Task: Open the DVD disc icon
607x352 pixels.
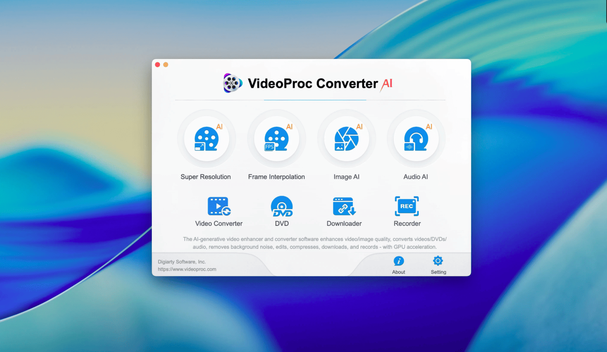Action: pyautogui.click(x=282, y=206)
